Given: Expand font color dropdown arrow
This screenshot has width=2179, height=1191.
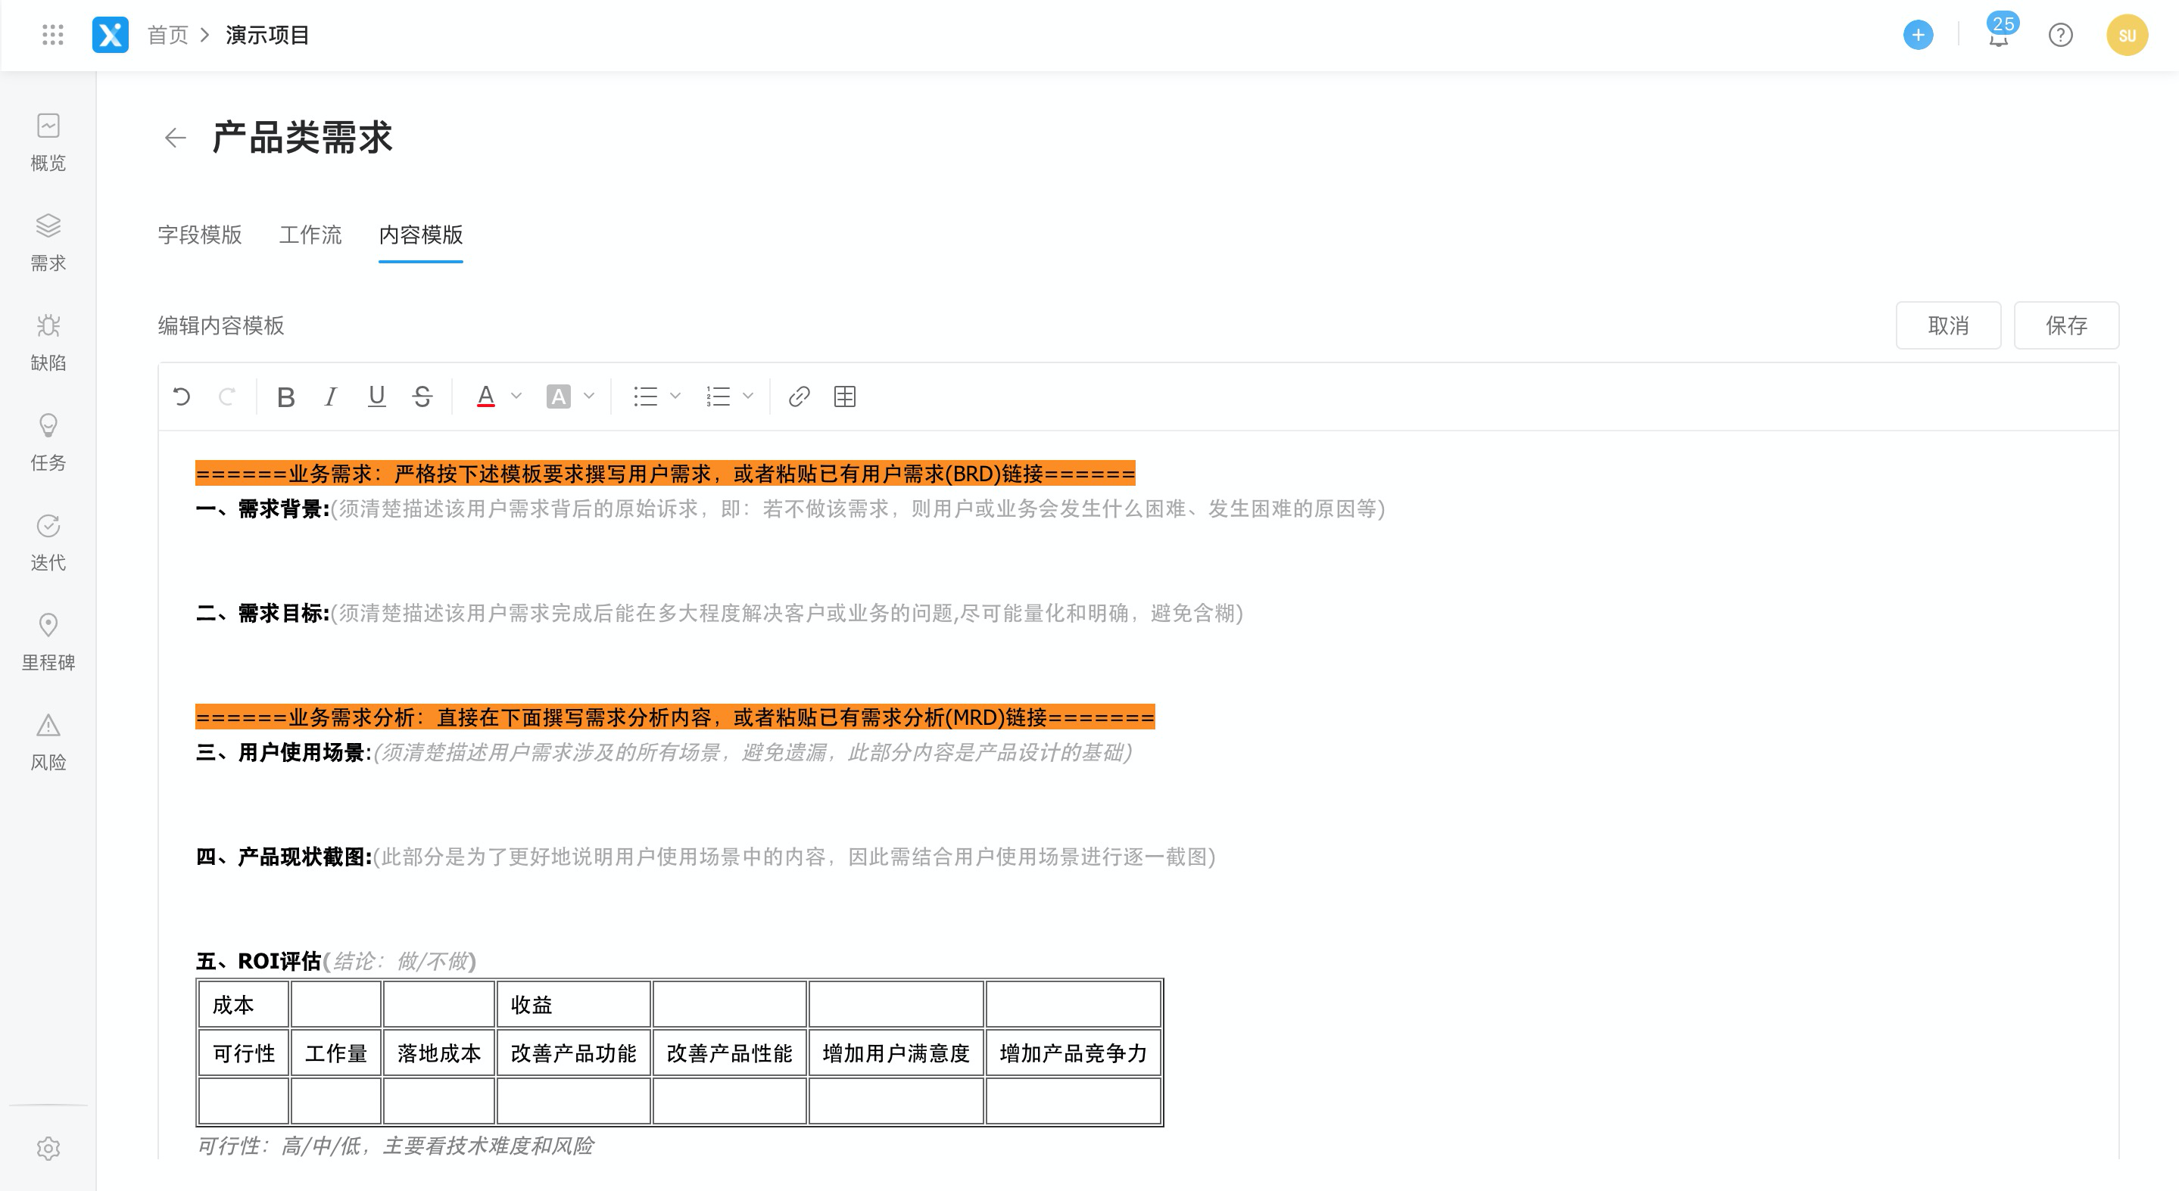Looking at the screenshot, I should point(516,396).
